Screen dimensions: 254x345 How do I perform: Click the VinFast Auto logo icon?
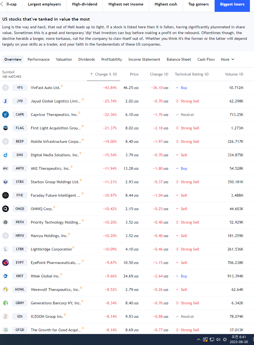coord(6,88)
